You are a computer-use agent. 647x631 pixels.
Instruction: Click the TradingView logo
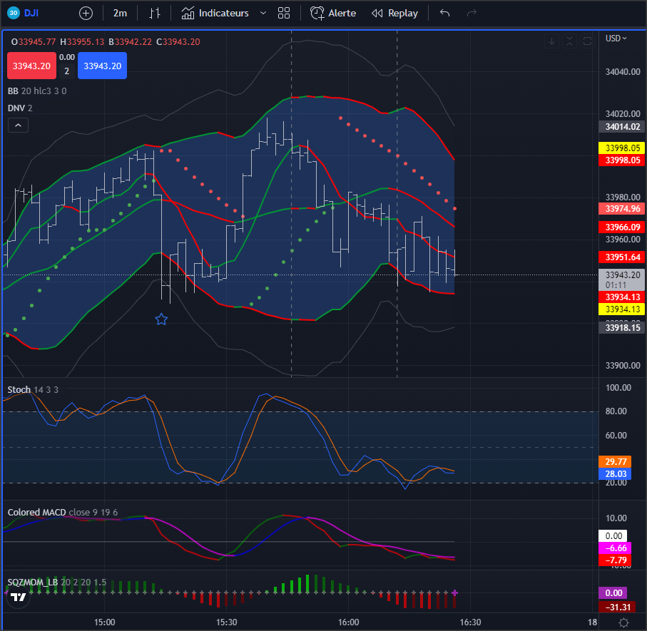point(18,597)
